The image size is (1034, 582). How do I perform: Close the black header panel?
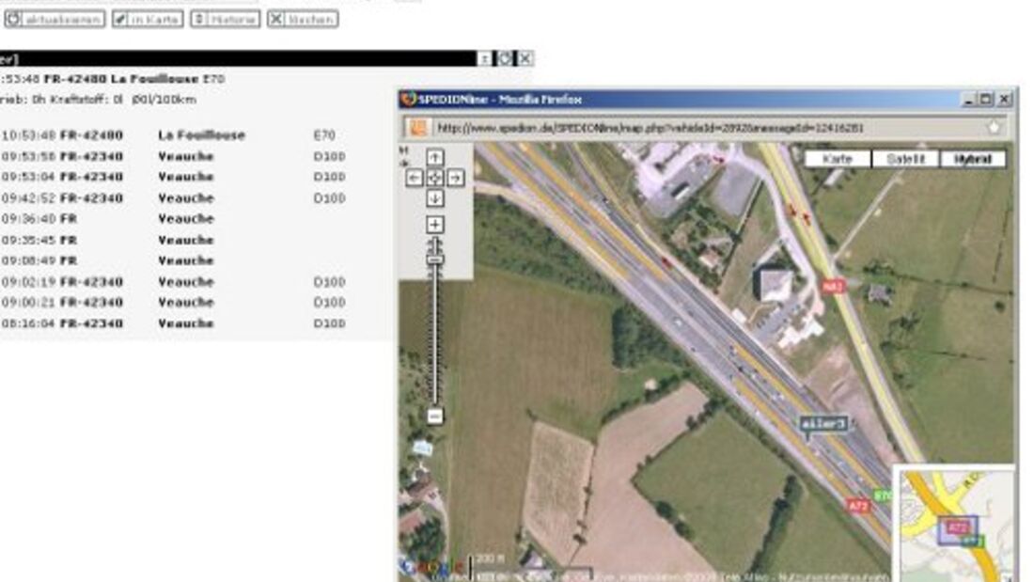pos(525,58)
